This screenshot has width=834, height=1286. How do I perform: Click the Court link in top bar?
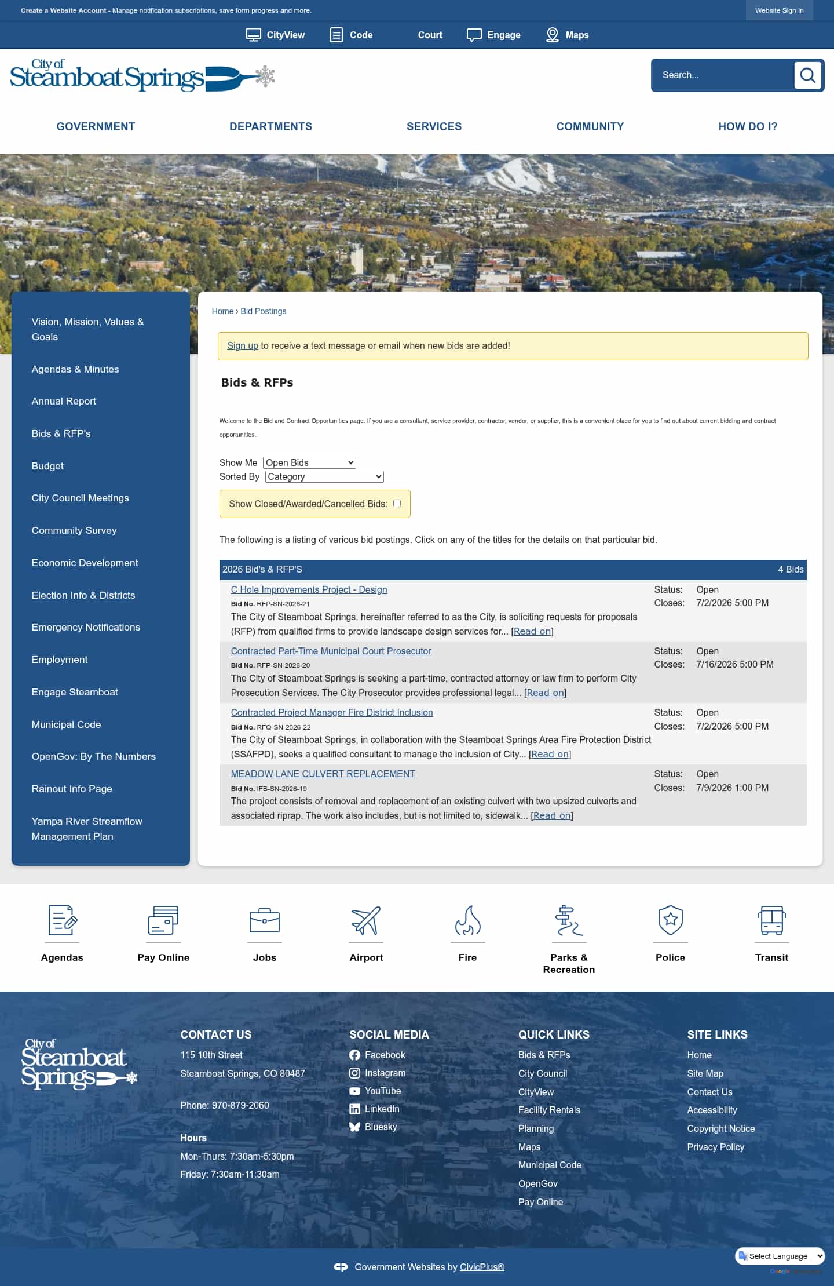coord(430,35)
